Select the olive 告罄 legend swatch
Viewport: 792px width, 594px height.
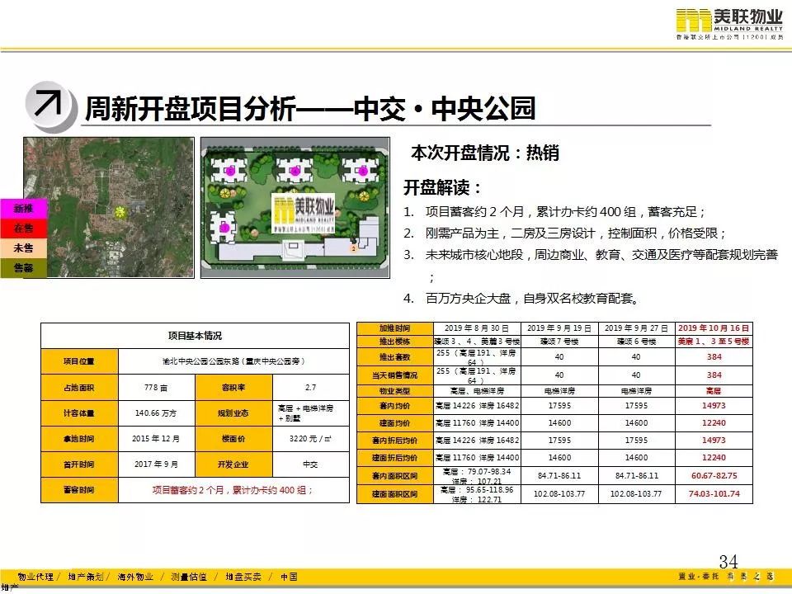[23, 267]
